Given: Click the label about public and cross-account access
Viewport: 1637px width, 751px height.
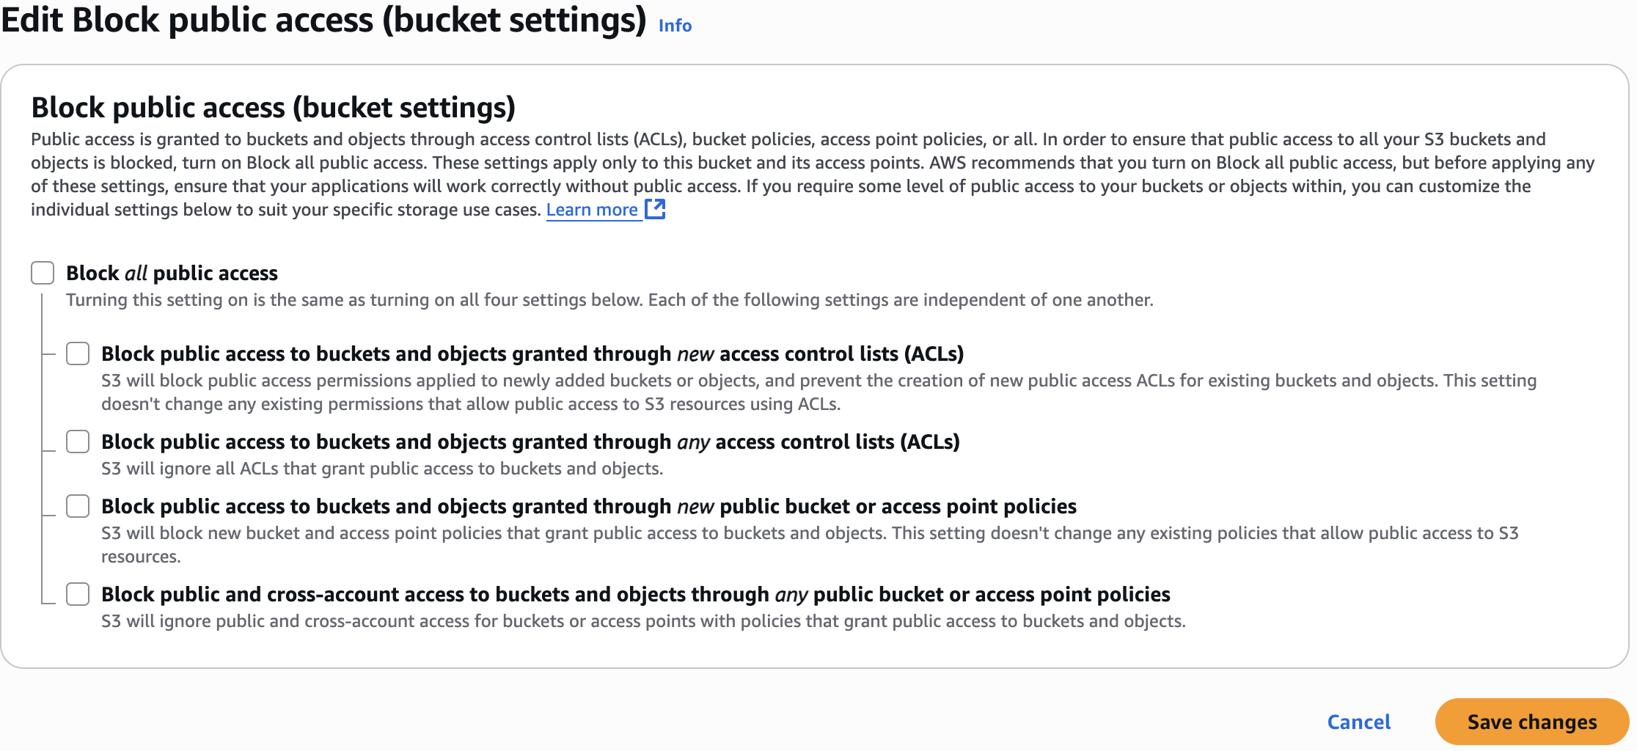Looking at the screenshot, I should pos(636,594).
